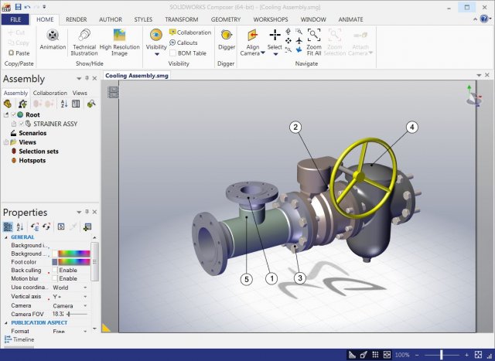
Task: Click the columns icon in Assembly toolbar
Action: 76,104
